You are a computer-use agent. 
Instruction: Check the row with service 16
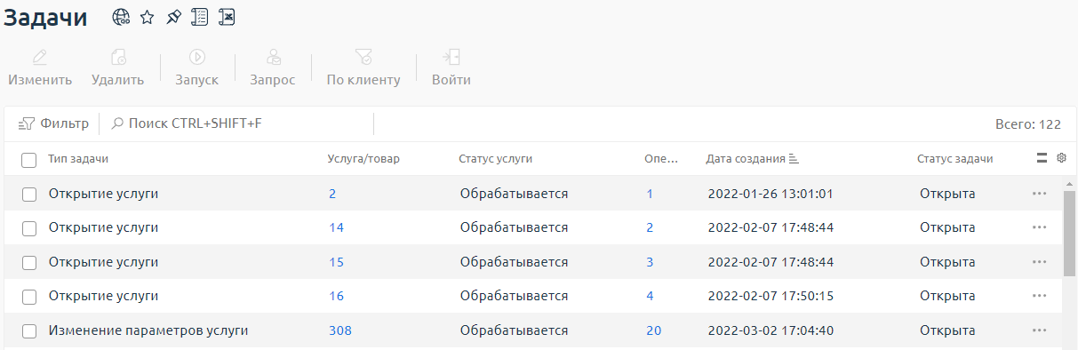coord(28,297)
